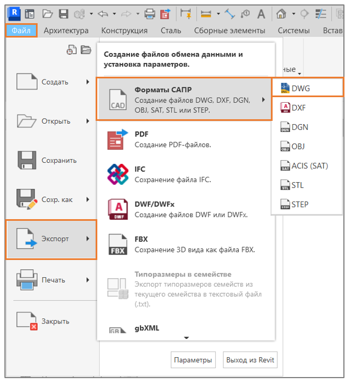Click Закрыть in the file menu
The width and height of the screenshot is (350, 382).
click(51, 321)
